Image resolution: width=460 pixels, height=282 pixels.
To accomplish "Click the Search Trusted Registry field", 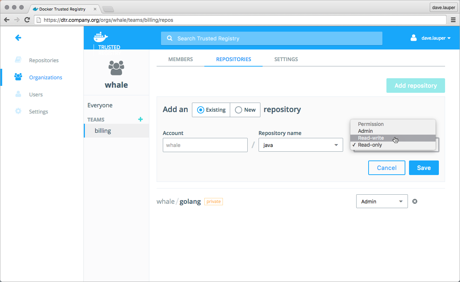I will point(271,39).
